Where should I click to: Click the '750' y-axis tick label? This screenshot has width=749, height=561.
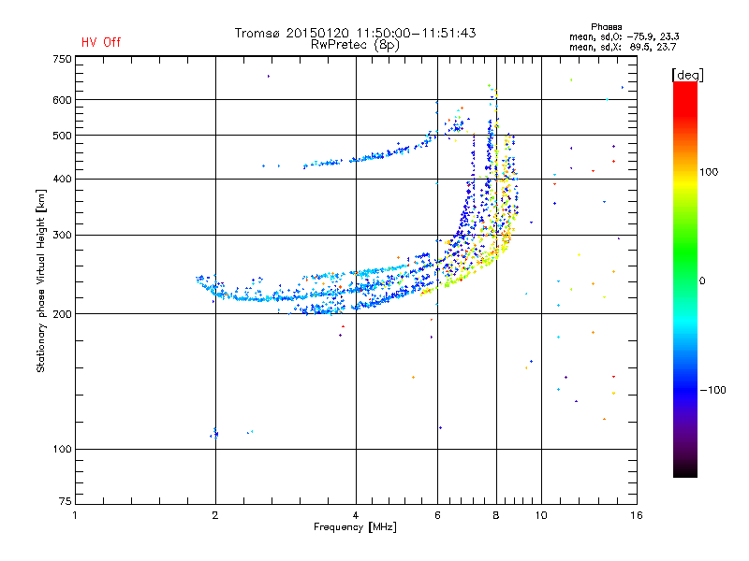(x=62, y=59)
